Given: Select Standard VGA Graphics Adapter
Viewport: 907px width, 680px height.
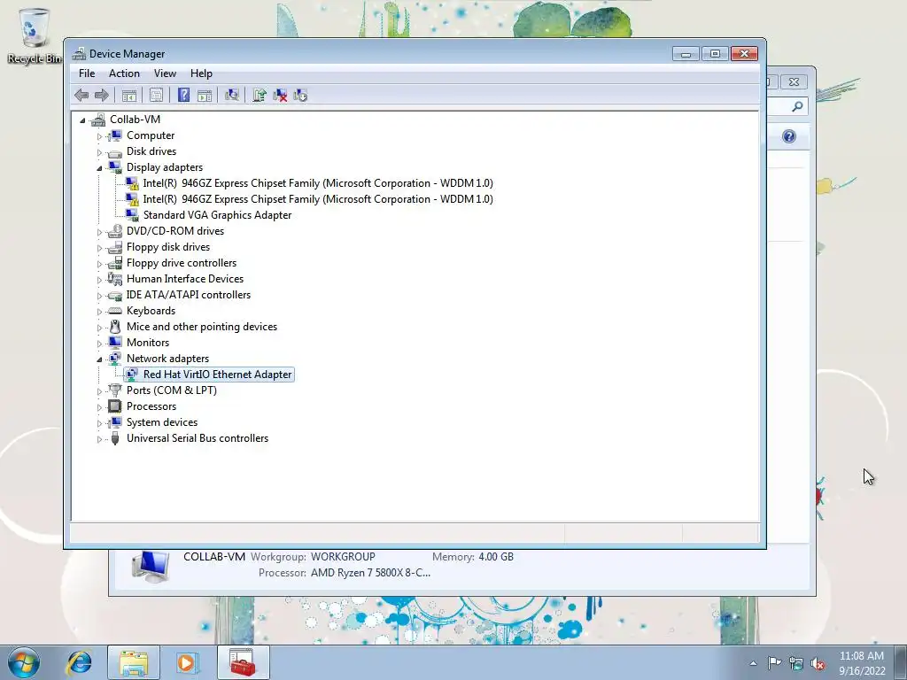Looking at the screenshot, I should pyautogui.click(x=217, y=215).
